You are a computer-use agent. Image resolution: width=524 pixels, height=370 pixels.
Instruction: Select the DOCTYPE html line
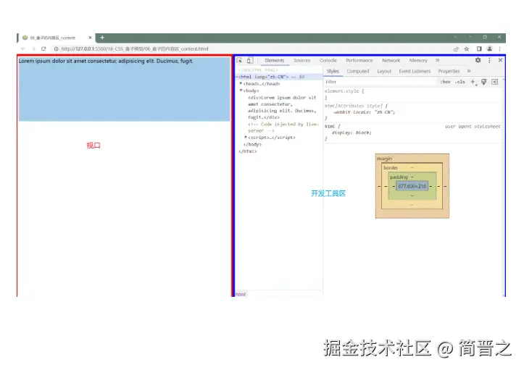click(x=259, y=70)
